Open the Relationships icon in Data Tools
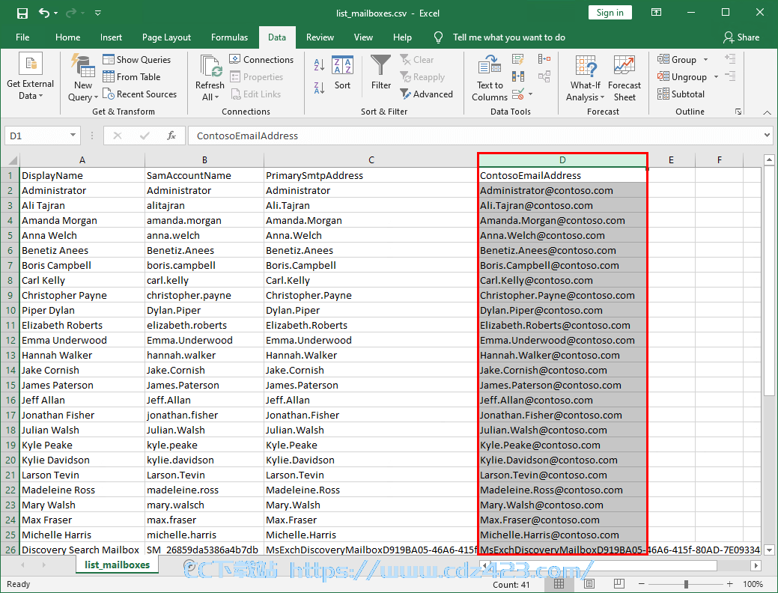The width and height of the screenshot is (778, 593). coord(544,77)
